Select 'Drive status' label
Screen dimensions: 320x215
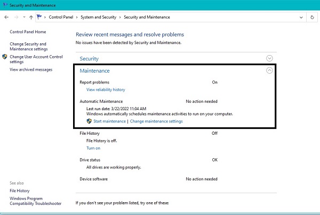[90, 160]
